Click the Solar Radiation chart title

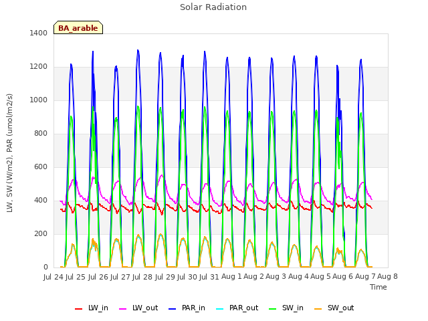[213, 7]
